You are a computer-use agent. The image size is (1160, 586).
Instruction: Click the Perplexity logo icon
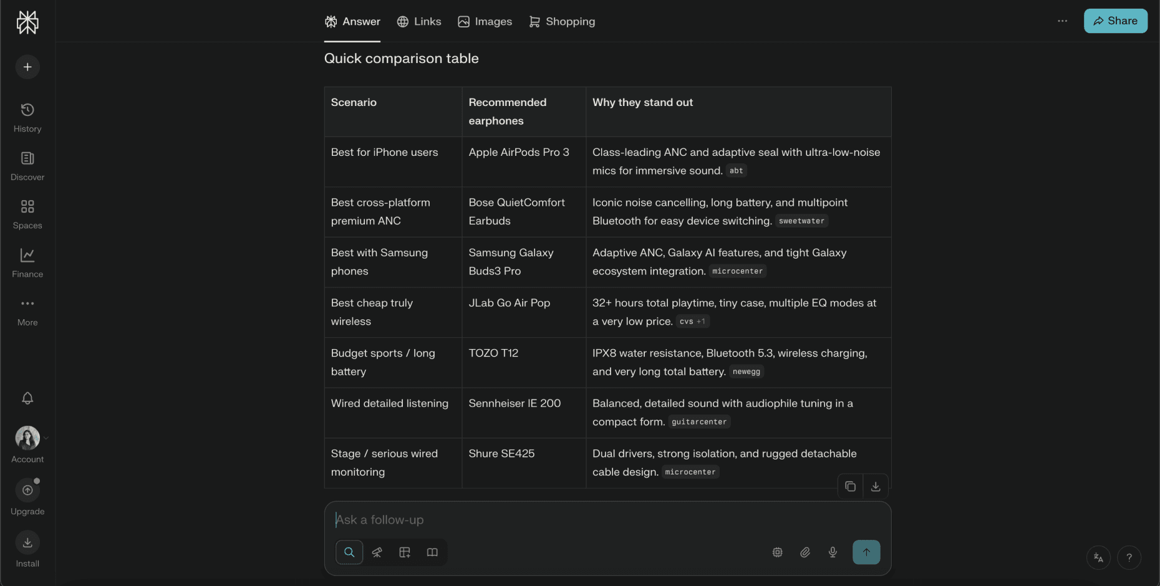pos(27,22)
